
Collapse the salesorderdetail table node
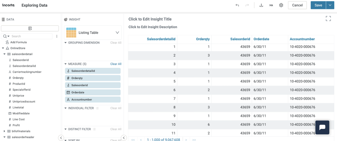(4, 54)
